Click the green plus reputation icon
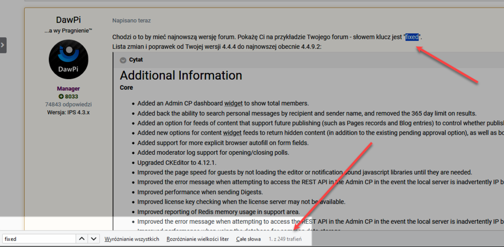504x247 pixels. pos(61,96)
